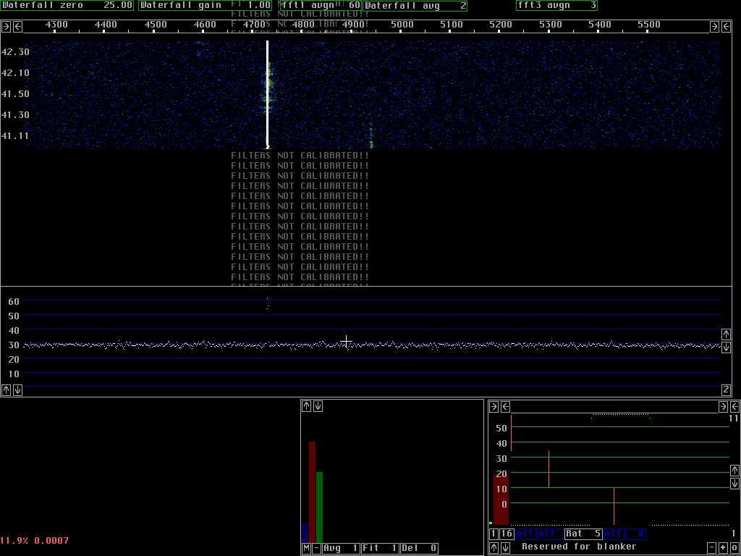Click the up arrow at the wide spectrum's right edge
The width and height of the screenshot is (741, 556).
727,334
